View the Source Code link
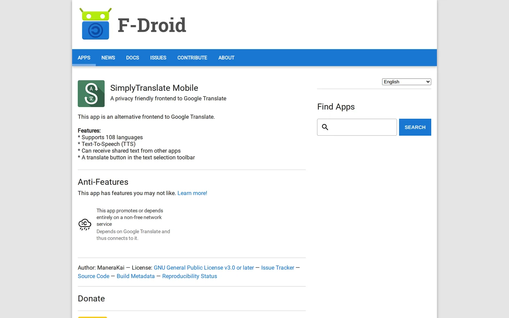Image resolution: width=509 pixels, height=318 pixels. tap(94, 276)
